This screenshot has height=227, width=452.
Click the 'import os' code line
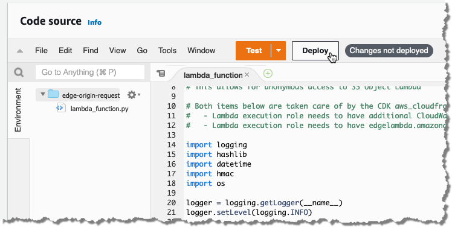(x=205, y=183)
